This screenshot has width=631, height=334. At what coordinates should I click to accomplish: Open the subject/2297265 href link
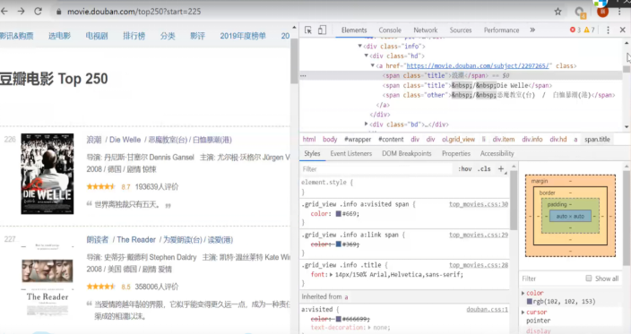click(478, 65)
